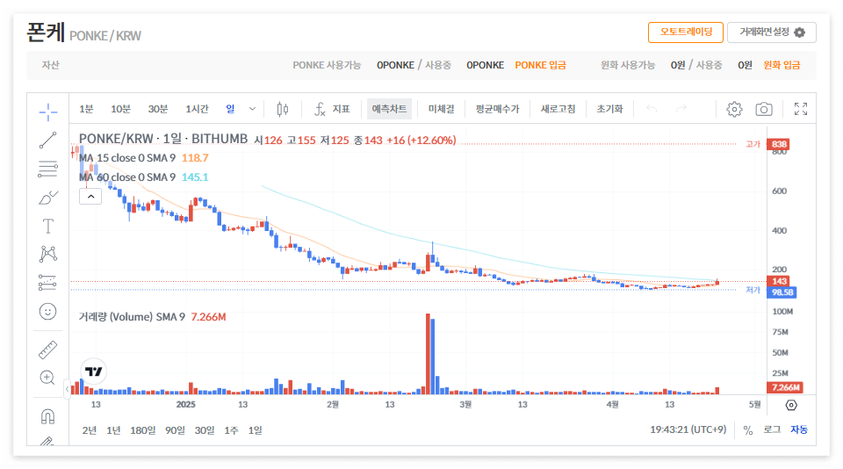843x469 pixels.
Task: Open the emoji icons tool
Action: (x=47, y=312)
